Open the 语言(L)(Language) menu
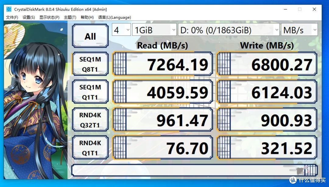 pos(114,17)
